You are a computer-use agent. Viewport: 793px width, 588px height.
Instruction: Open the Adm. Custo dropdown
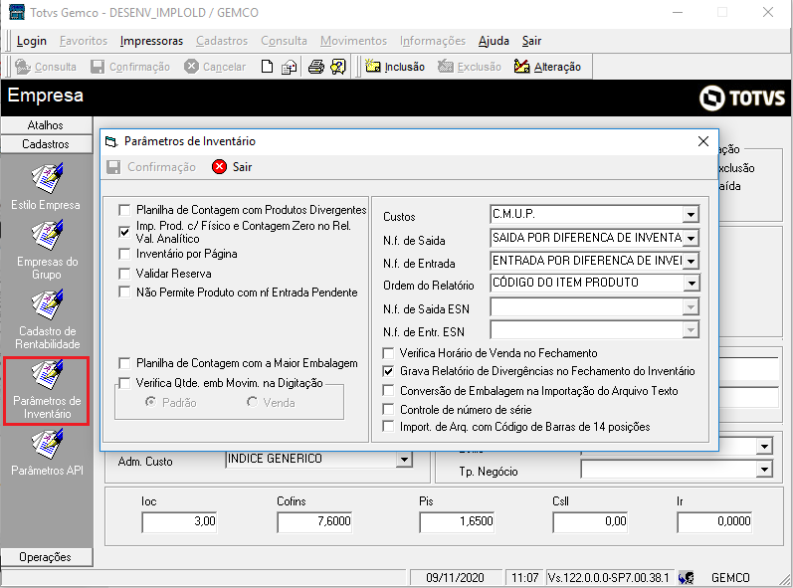404,460
